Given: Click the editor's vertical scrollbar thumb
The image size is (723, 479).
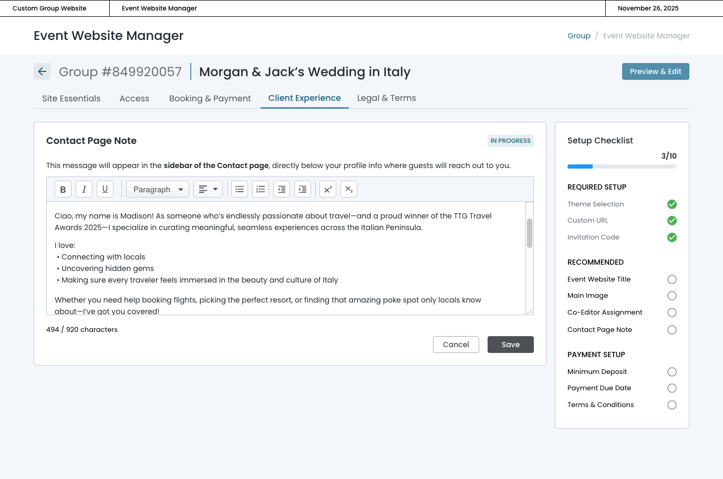Looking at the screenshot, I should pos(530,233).
